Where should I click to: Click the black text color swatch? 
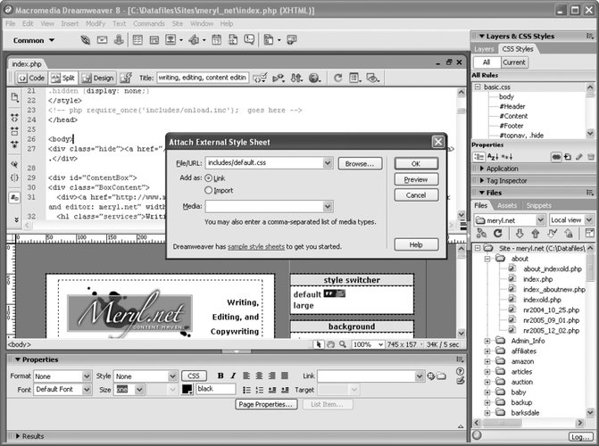click(x=187, y=390)
